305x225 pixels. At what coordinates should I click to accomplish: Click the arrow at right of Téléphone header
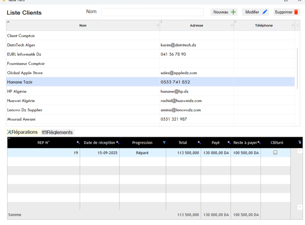(x=297, y=26)
